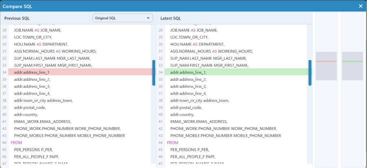Screen dimensions: 367x168
Task: Click FROM keyword in Latest SQL
Action: [172, 142]
